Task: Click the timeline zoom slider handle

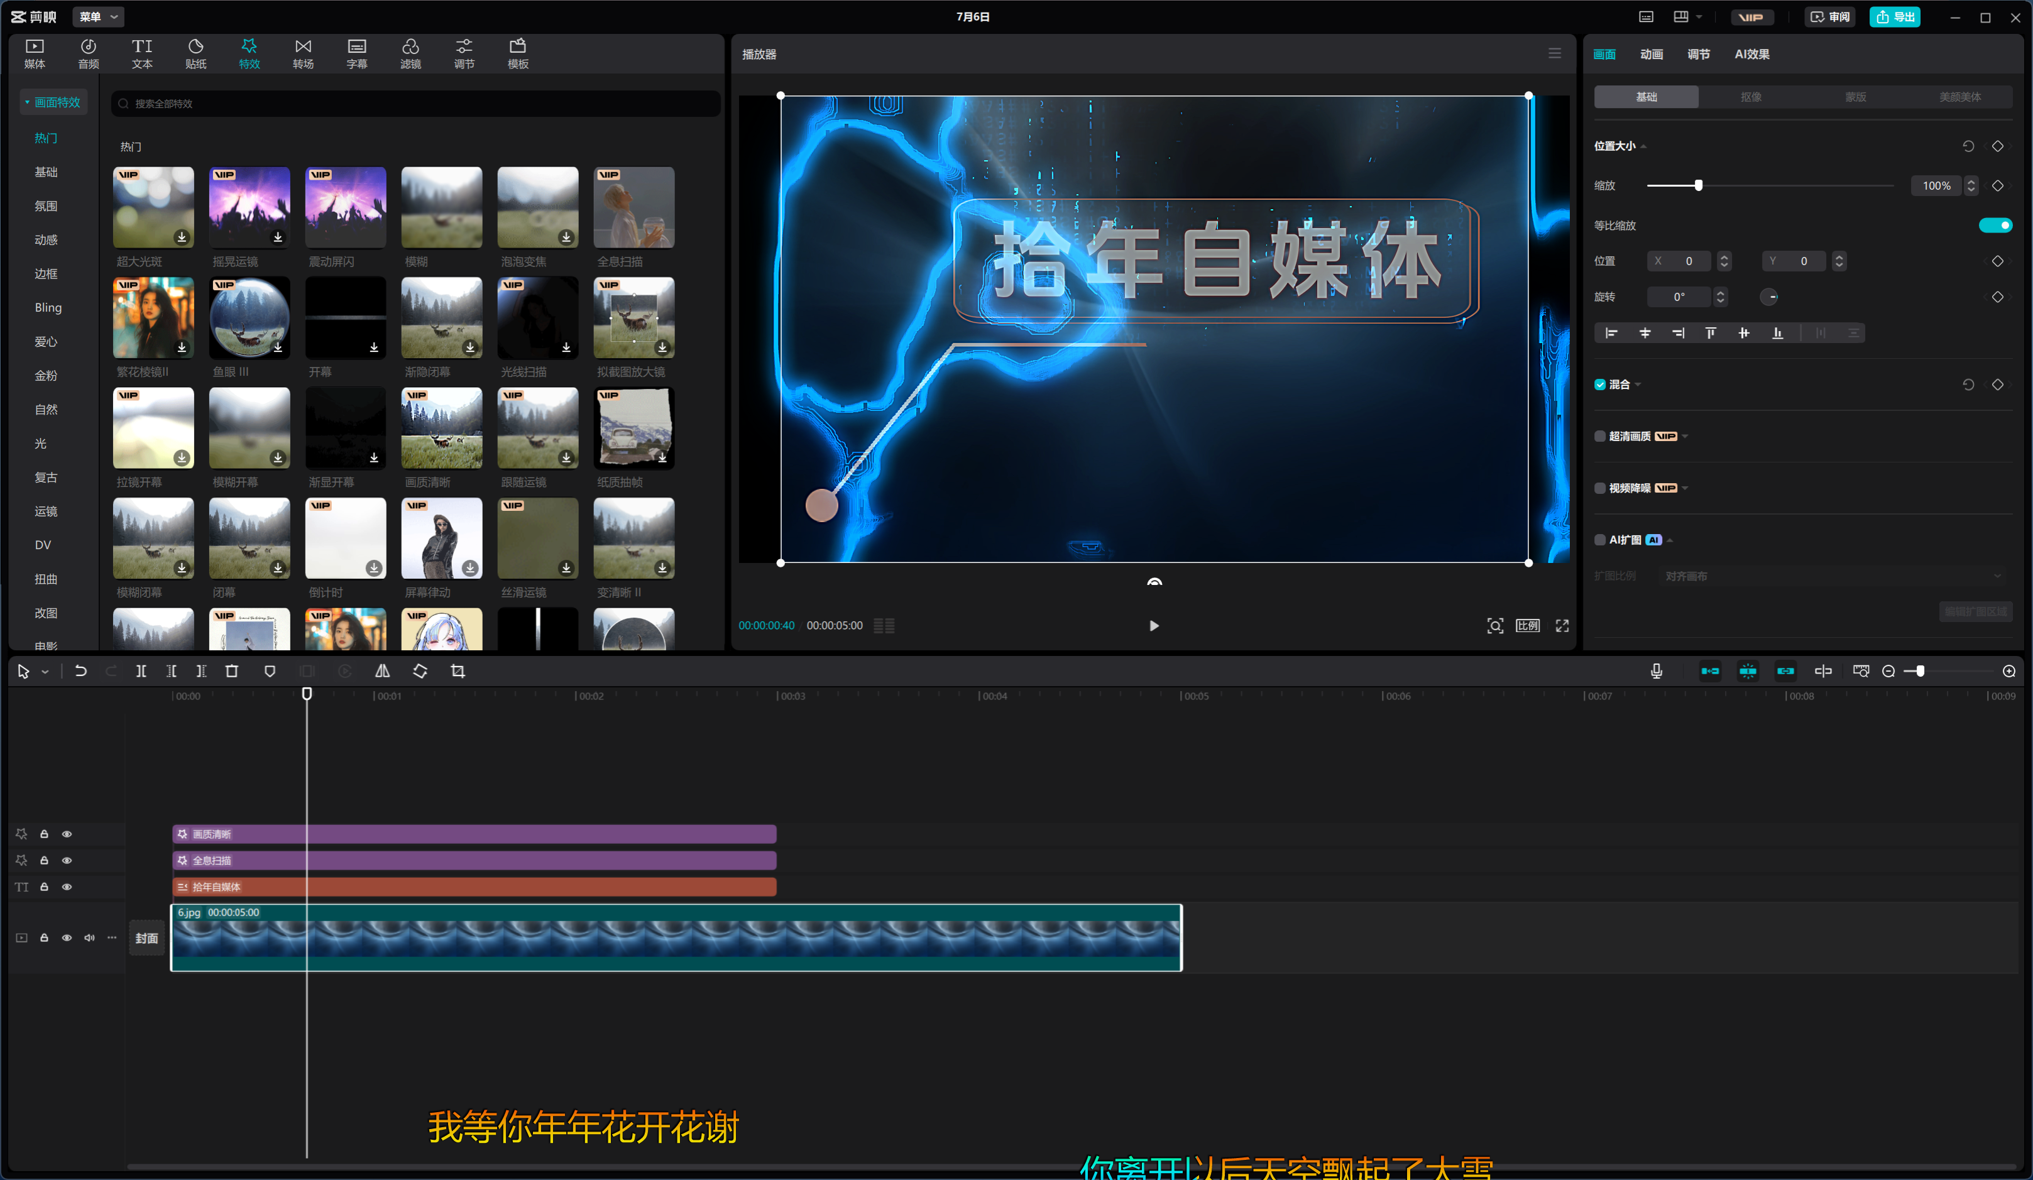Action: (1920, 671)
